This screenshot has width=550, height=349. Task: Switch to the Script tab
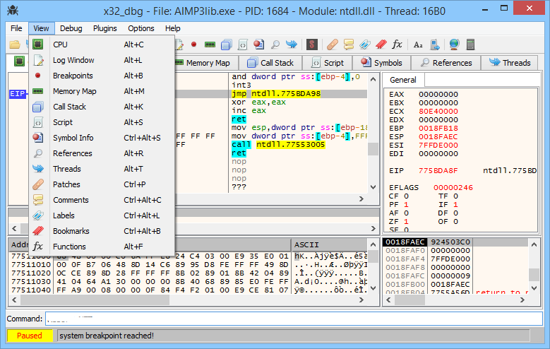pos(328,63)
